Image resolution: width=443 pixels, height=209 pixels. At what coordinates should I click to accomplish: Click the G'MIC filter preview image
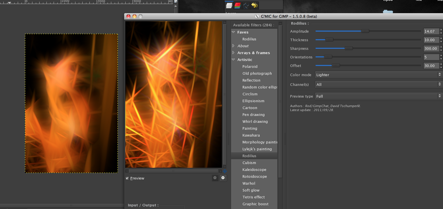click(174, 94)
